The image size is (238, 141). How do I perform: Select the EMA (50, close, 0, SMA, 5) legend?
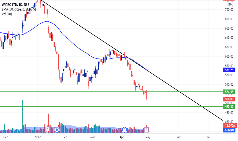tap(19, 9)
